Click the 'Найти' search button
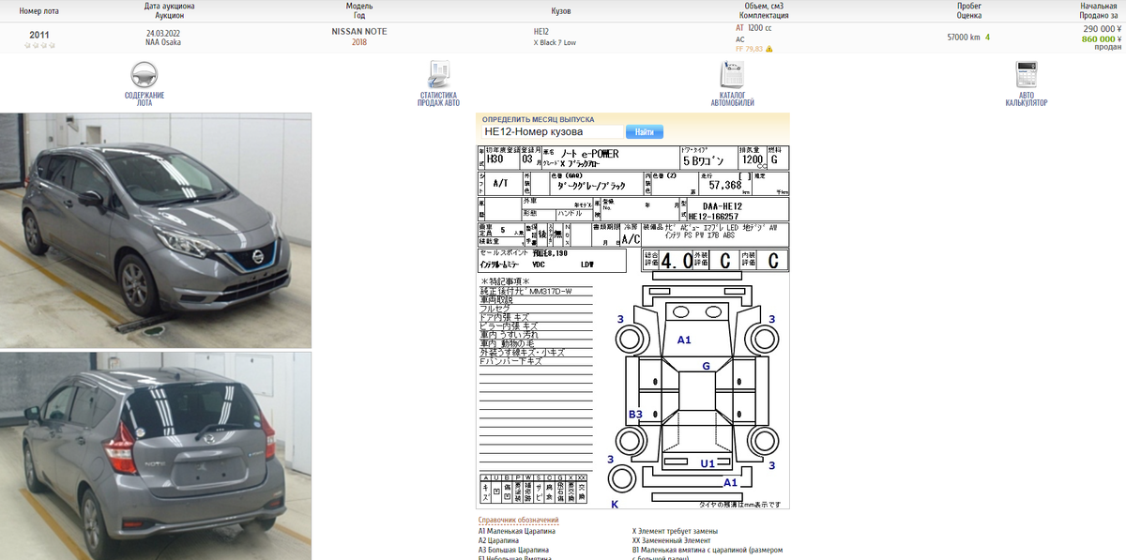The height and width of the screenshot is (560, 1126). tap(644, 132)
